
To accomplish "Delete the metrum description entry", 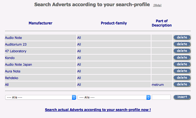I will point(182,84).
